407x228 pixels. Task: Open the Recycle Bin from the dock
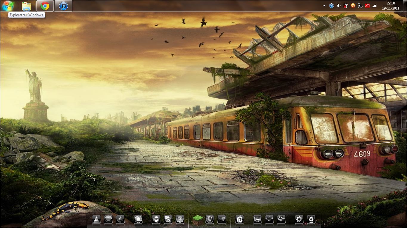point(311,219)
